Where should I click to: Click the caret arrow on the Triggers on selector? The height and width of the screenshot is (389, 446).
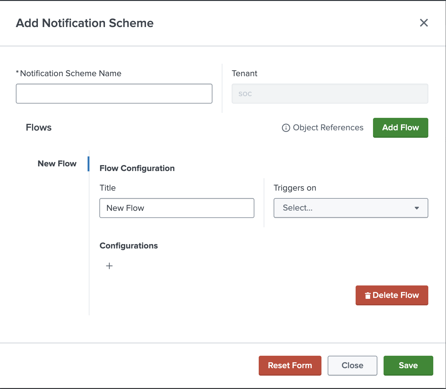tap(417, 208)
